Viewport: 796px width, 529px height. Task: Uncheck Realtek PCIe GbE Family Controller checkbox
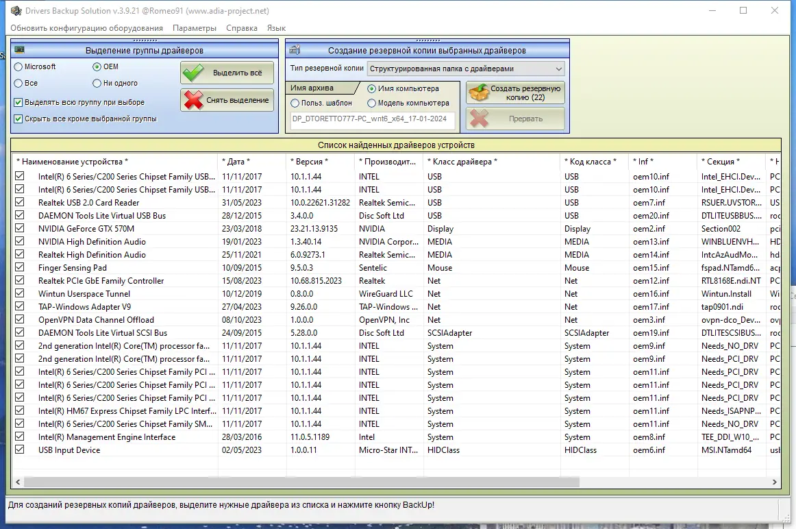point(20,280)
